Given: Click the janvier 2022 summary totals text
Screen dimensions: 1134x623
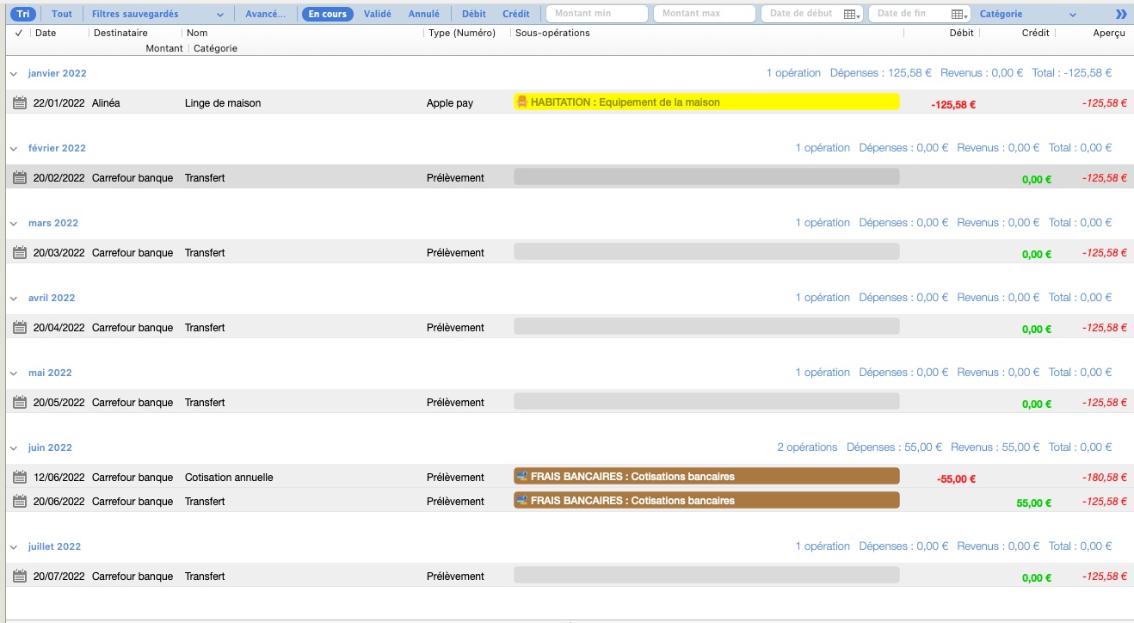Looking at the screenshot, I should tap(940, 73).
